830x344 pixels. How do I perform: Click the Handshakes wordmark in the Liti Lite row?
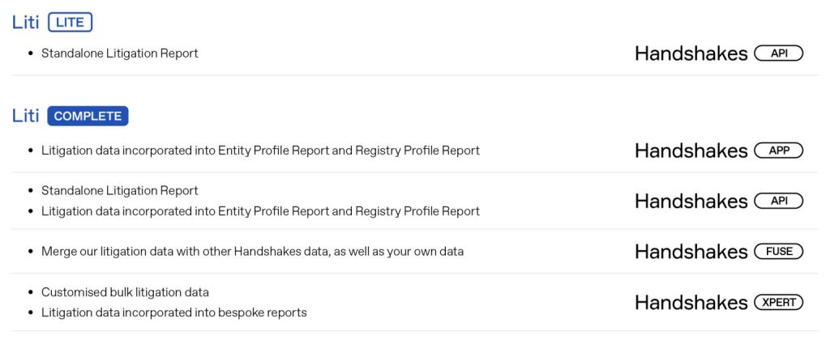(x=691, y=53)
